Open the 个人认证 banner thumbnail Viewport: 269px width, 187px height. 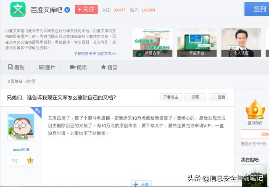pyautogui.click(x=241, y=42)
